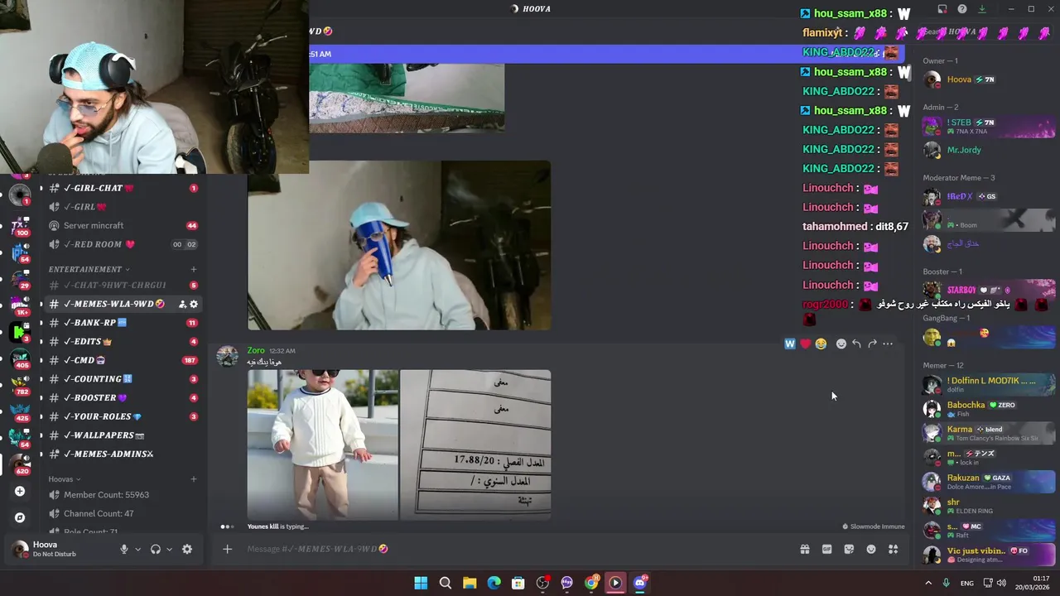Open Zoro's toddler photo attachment

[323, 445]
